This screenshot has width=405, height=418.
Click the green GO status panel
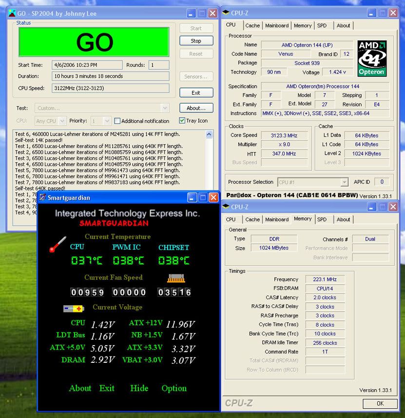pyautogui.click(x=94, y=42)
